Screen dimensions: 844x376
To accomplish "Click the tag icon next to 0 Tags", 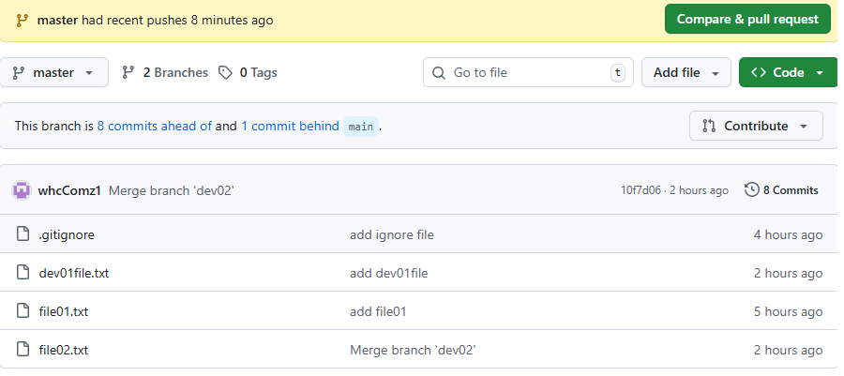I will 225,72.
